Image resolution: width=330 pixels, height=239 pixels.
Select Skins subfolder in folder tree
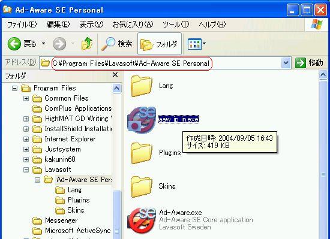[76, 210]
